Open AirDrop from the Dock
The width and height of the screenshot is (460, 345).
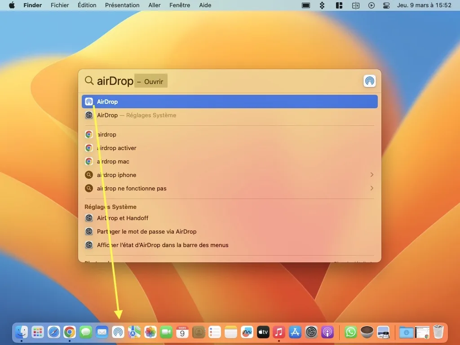[118, 332]
